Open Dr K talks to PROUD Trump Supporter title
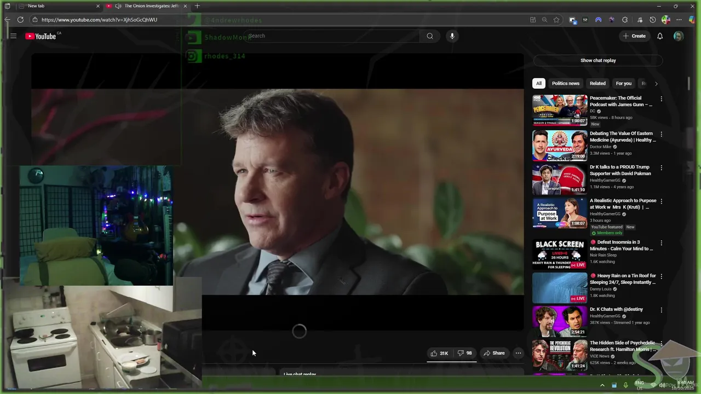 pos(620,170)
